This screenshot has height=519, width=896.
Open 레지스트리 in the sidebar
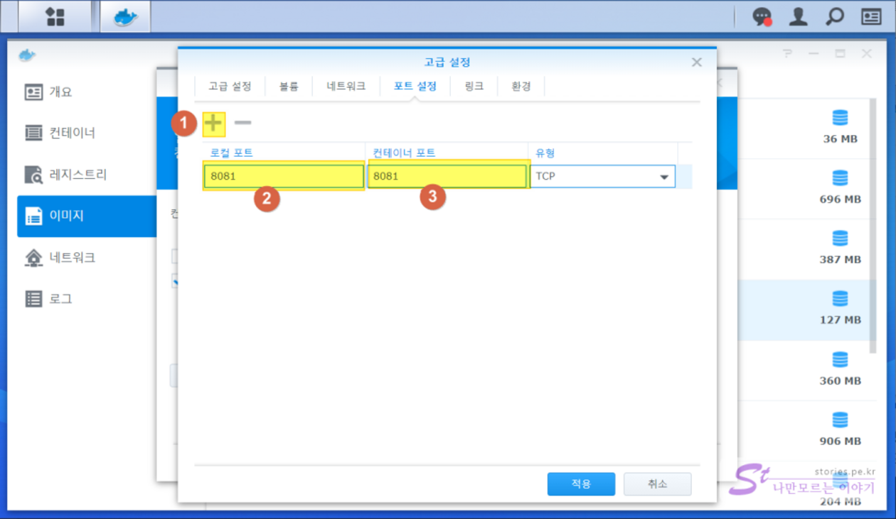[x=78, y=174]
